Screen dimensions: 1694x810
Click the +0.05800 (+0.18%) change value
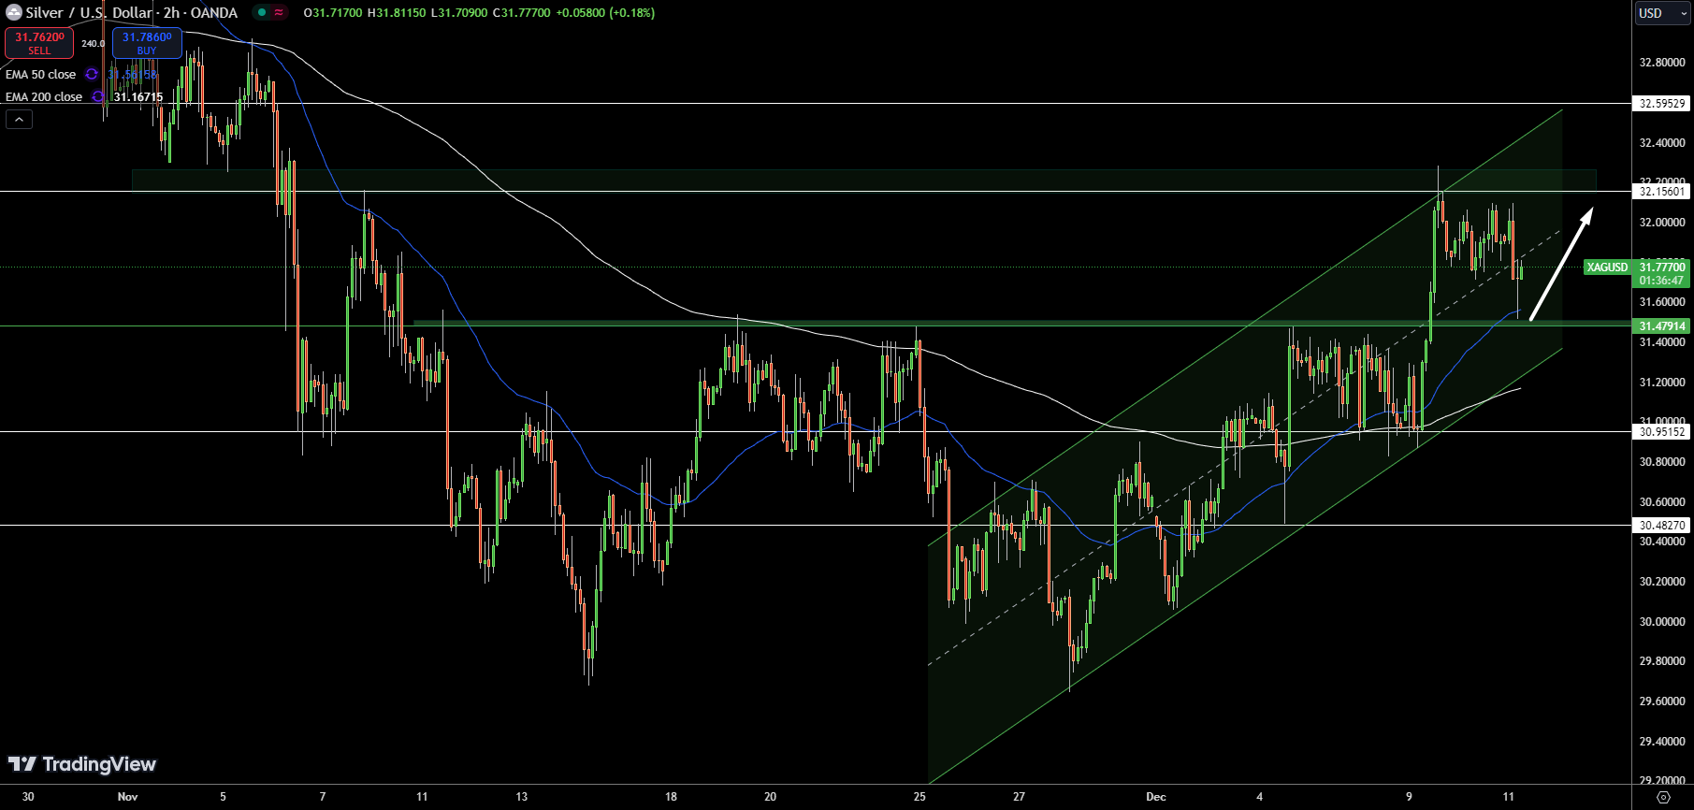coord(604,12)
